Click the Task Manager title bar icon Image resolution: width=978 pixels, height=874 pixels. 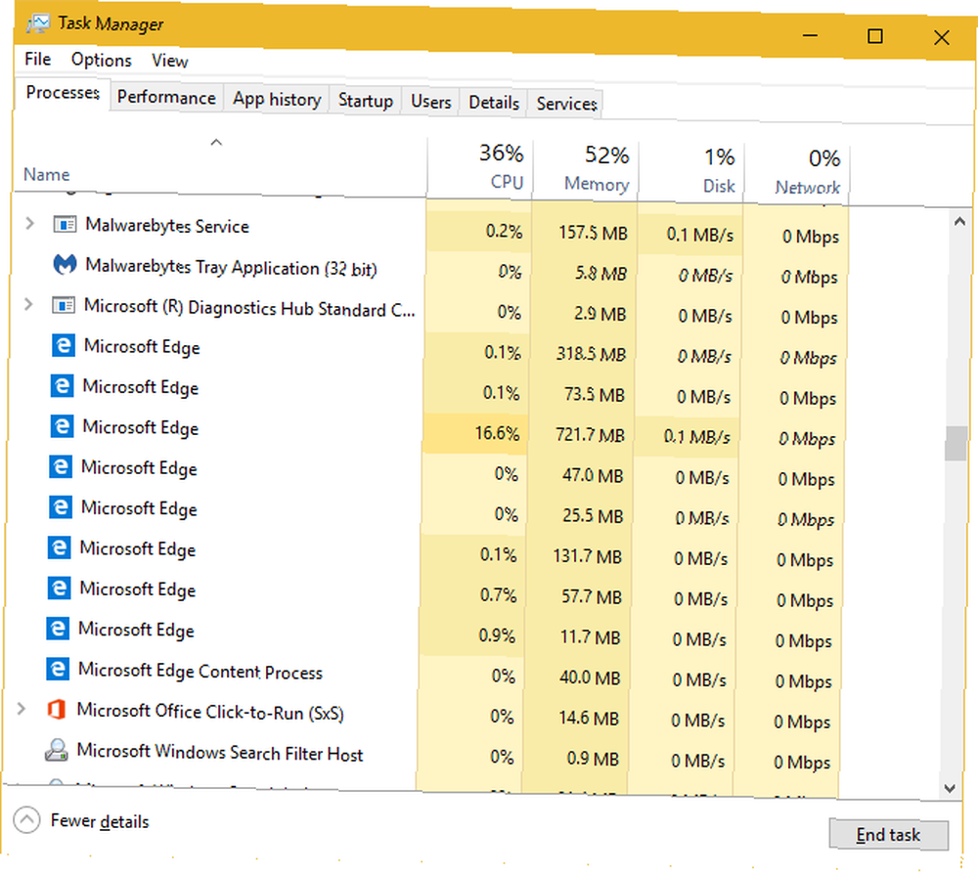(x=37, y=23)
